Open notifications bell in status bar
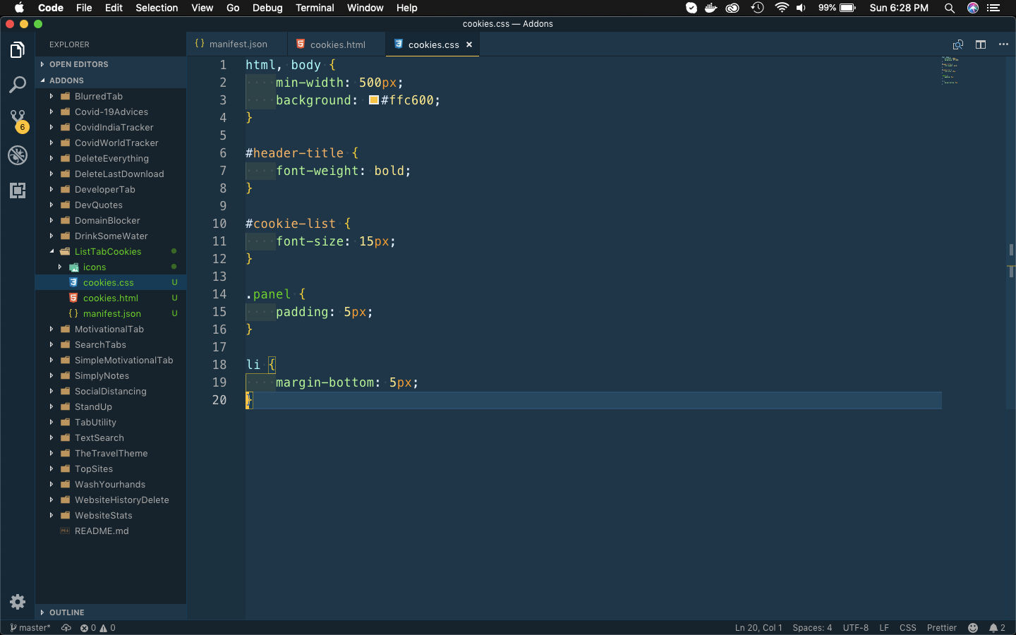Image resolution: width=1016 pixels, height=635 pixels. 997,628
